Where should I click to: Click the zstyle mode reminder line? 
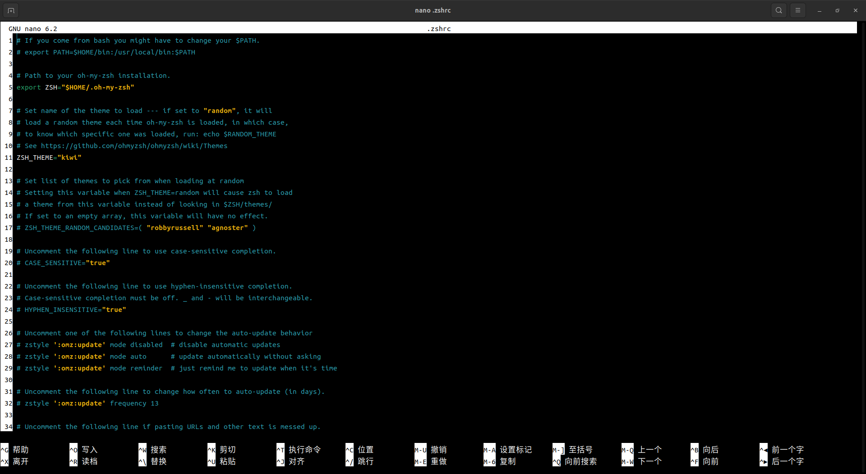pyautogui.click(x=177, y=368)
